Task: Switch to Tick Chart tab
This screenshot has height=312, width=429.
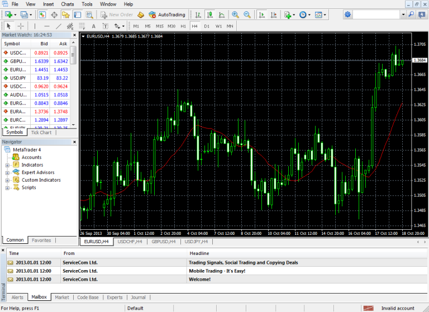Action: coord(41,133)
